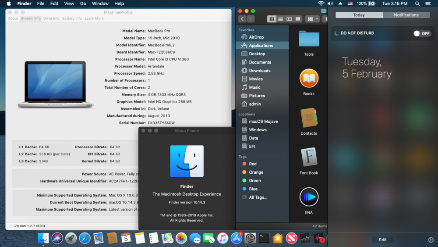Select AirDrop in Finder sidebar
The height and width of the screenshot is (247, 438).
(262, 37)
